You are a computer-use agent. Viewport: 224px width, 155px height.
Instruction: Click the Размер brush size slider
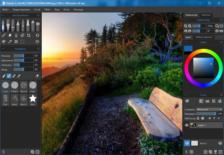click(x=23, y=56)
